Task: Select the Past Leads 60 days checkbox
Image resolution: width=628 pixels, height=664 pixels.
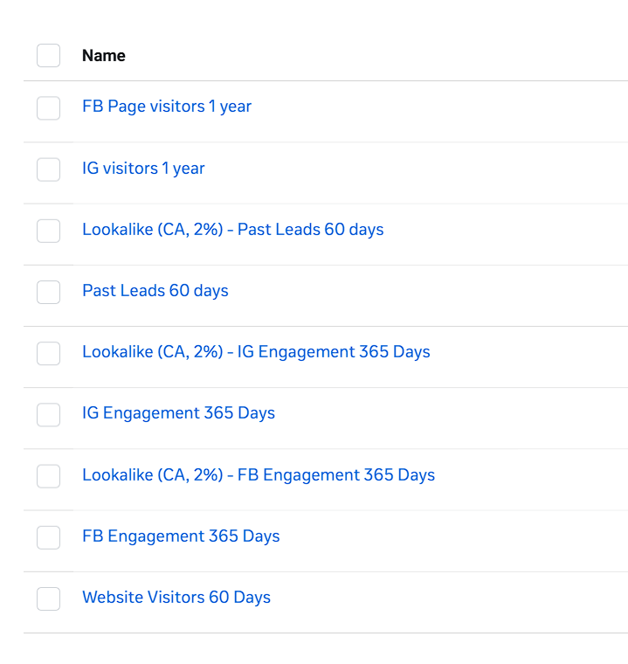Action: click(49, 292)
